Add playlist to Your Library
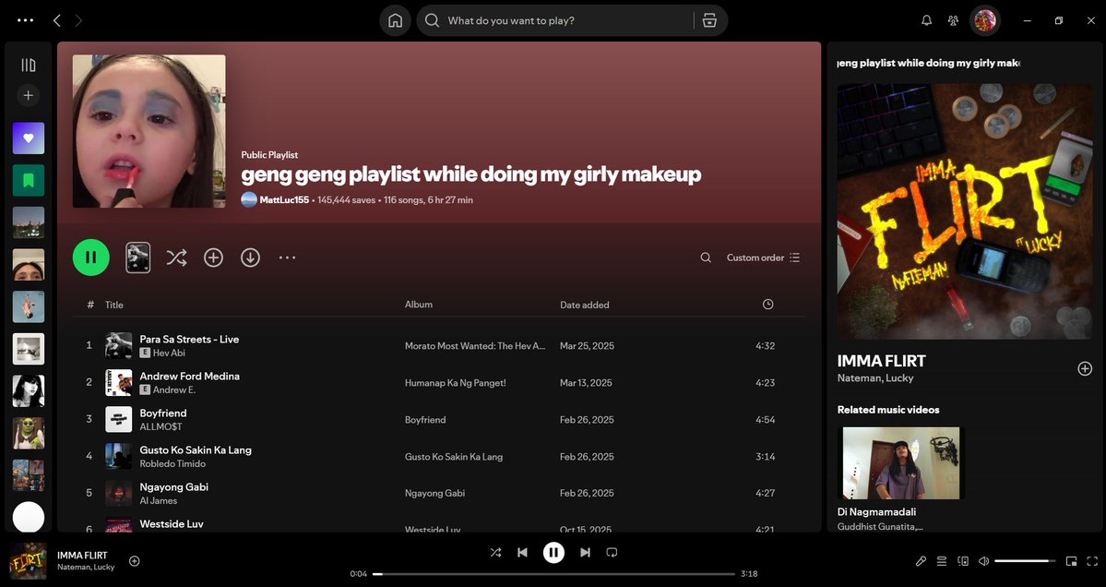The width and height of the screenshot is (1106, 587). click(214, 258)
